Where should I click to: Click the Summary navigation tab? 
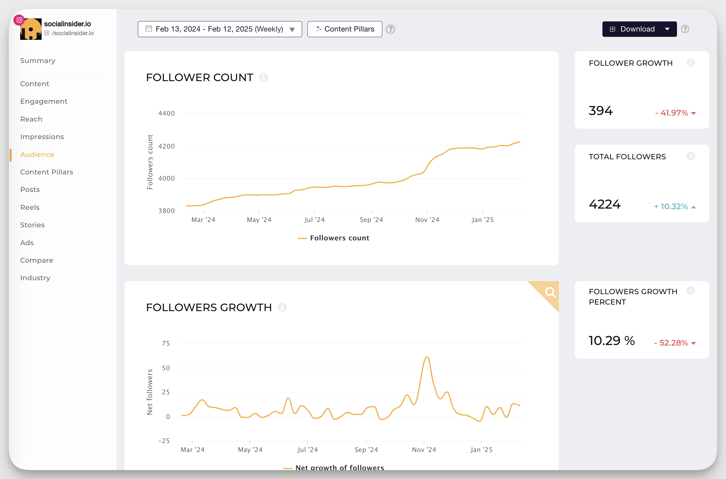(37, 60)
